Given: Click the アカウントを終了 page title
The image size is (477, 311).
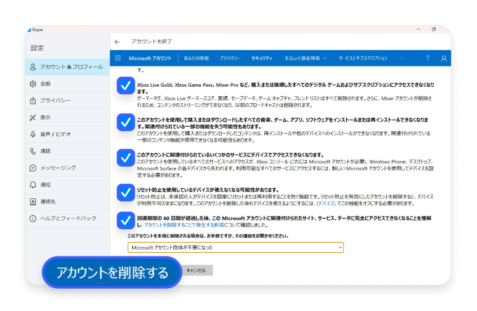Looking at the screenshot, I should [152, 42].
